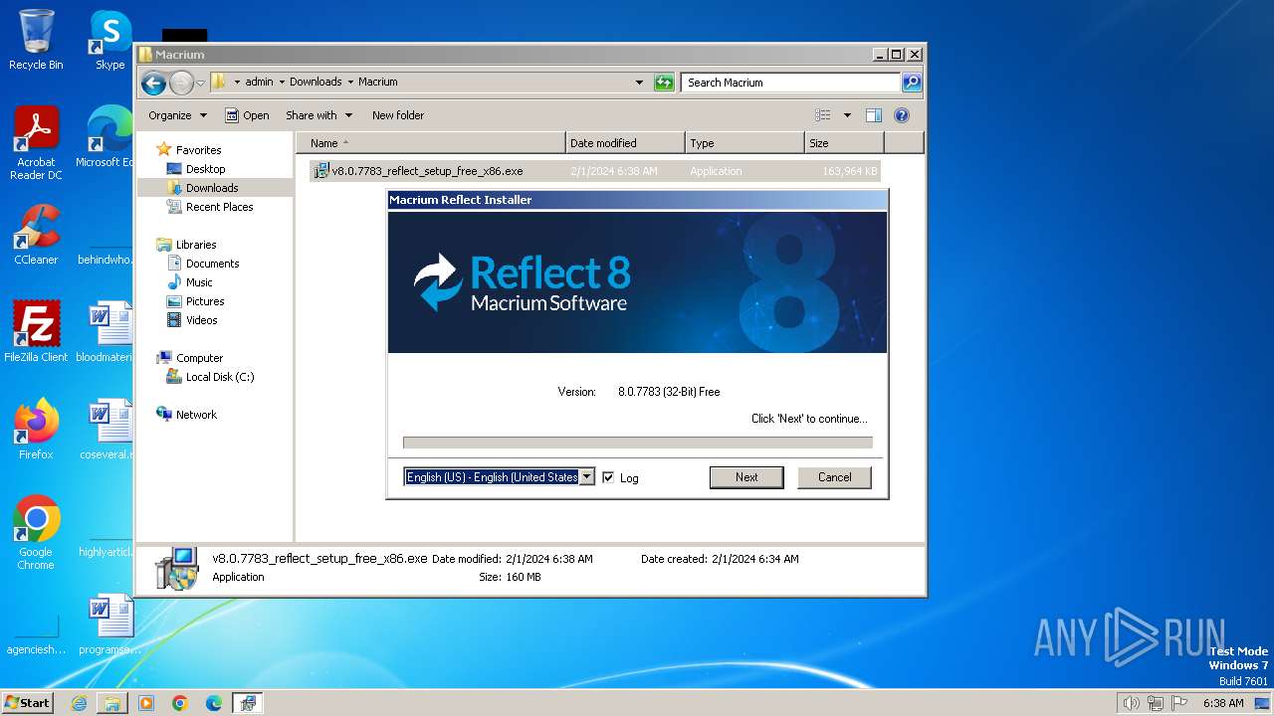This screenshot has height=716, width=1274.
Task: Open the view options dropdown arrow
Action: (847, 115)
